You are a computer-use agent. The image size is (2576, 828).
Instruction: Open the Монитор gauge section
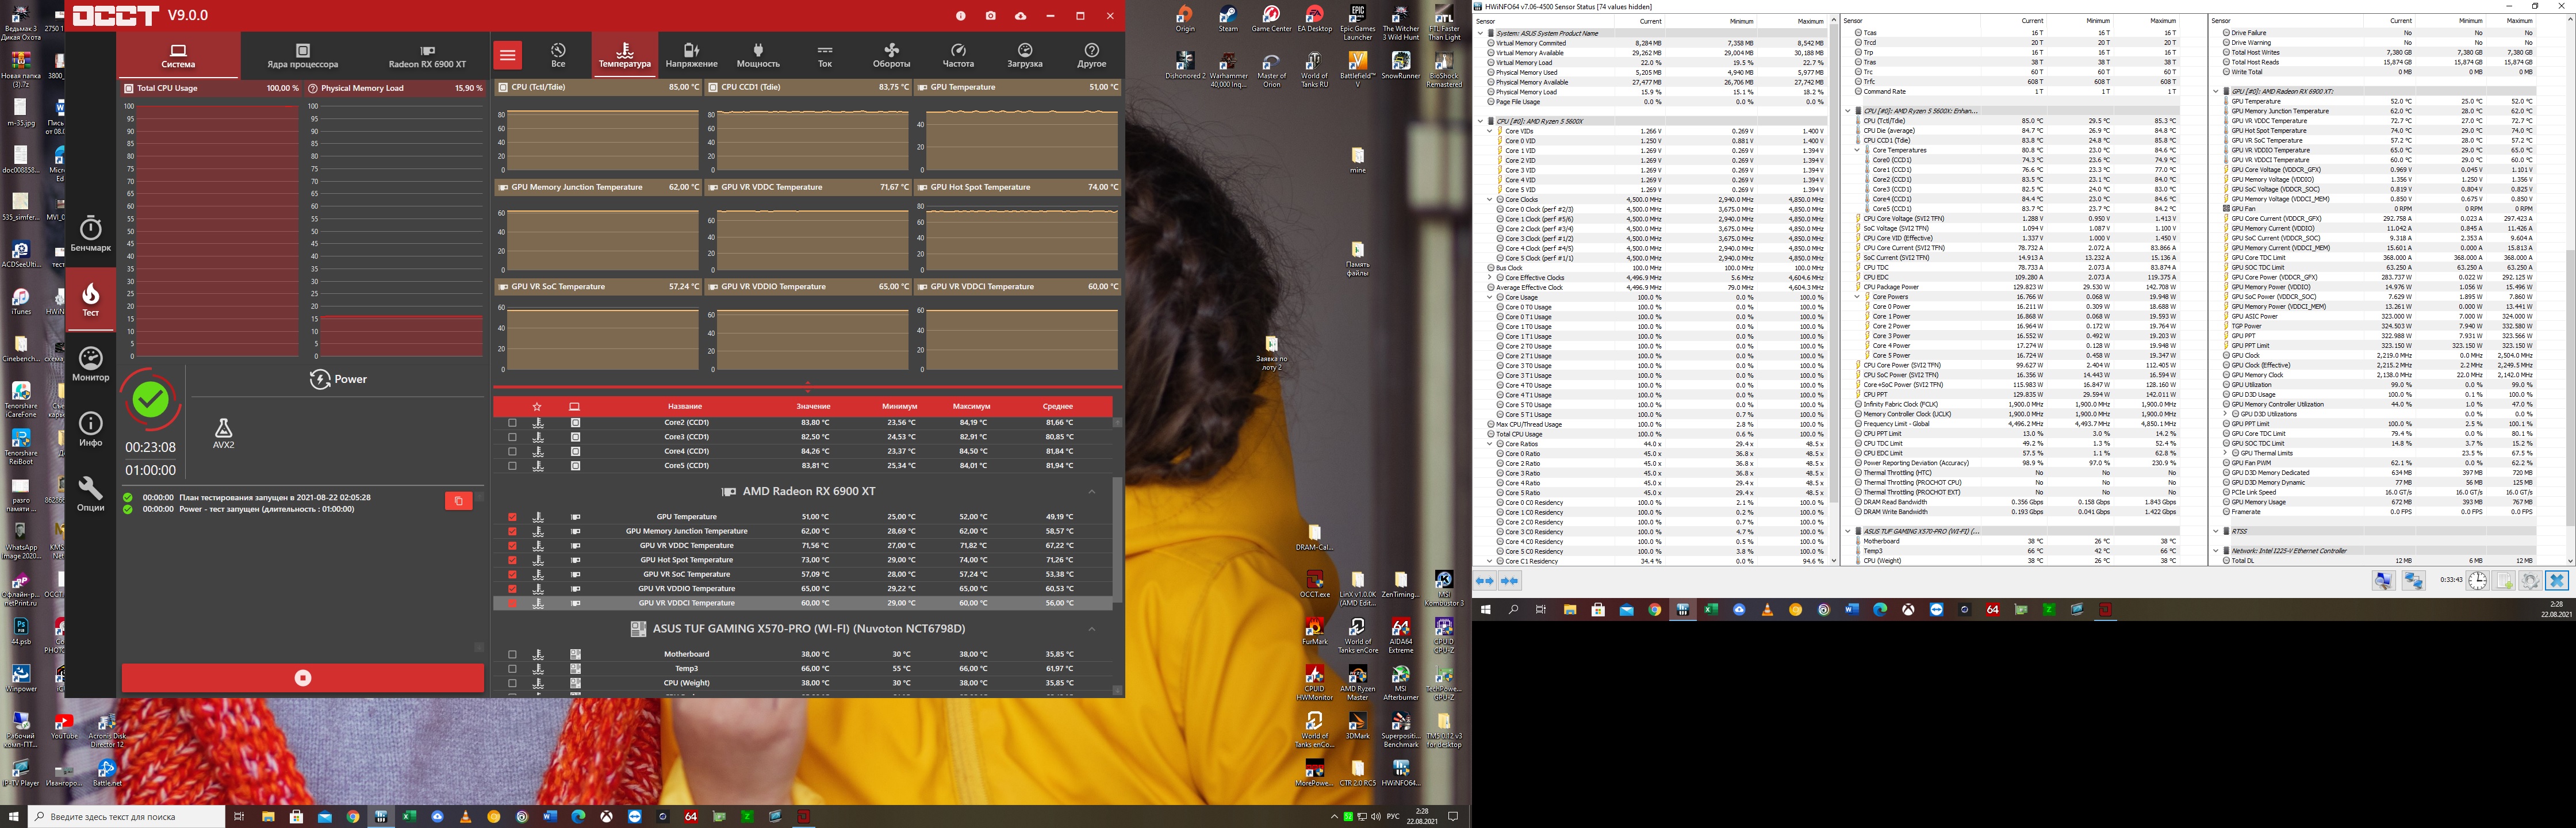pyautogui.click(x=90, y=364)
